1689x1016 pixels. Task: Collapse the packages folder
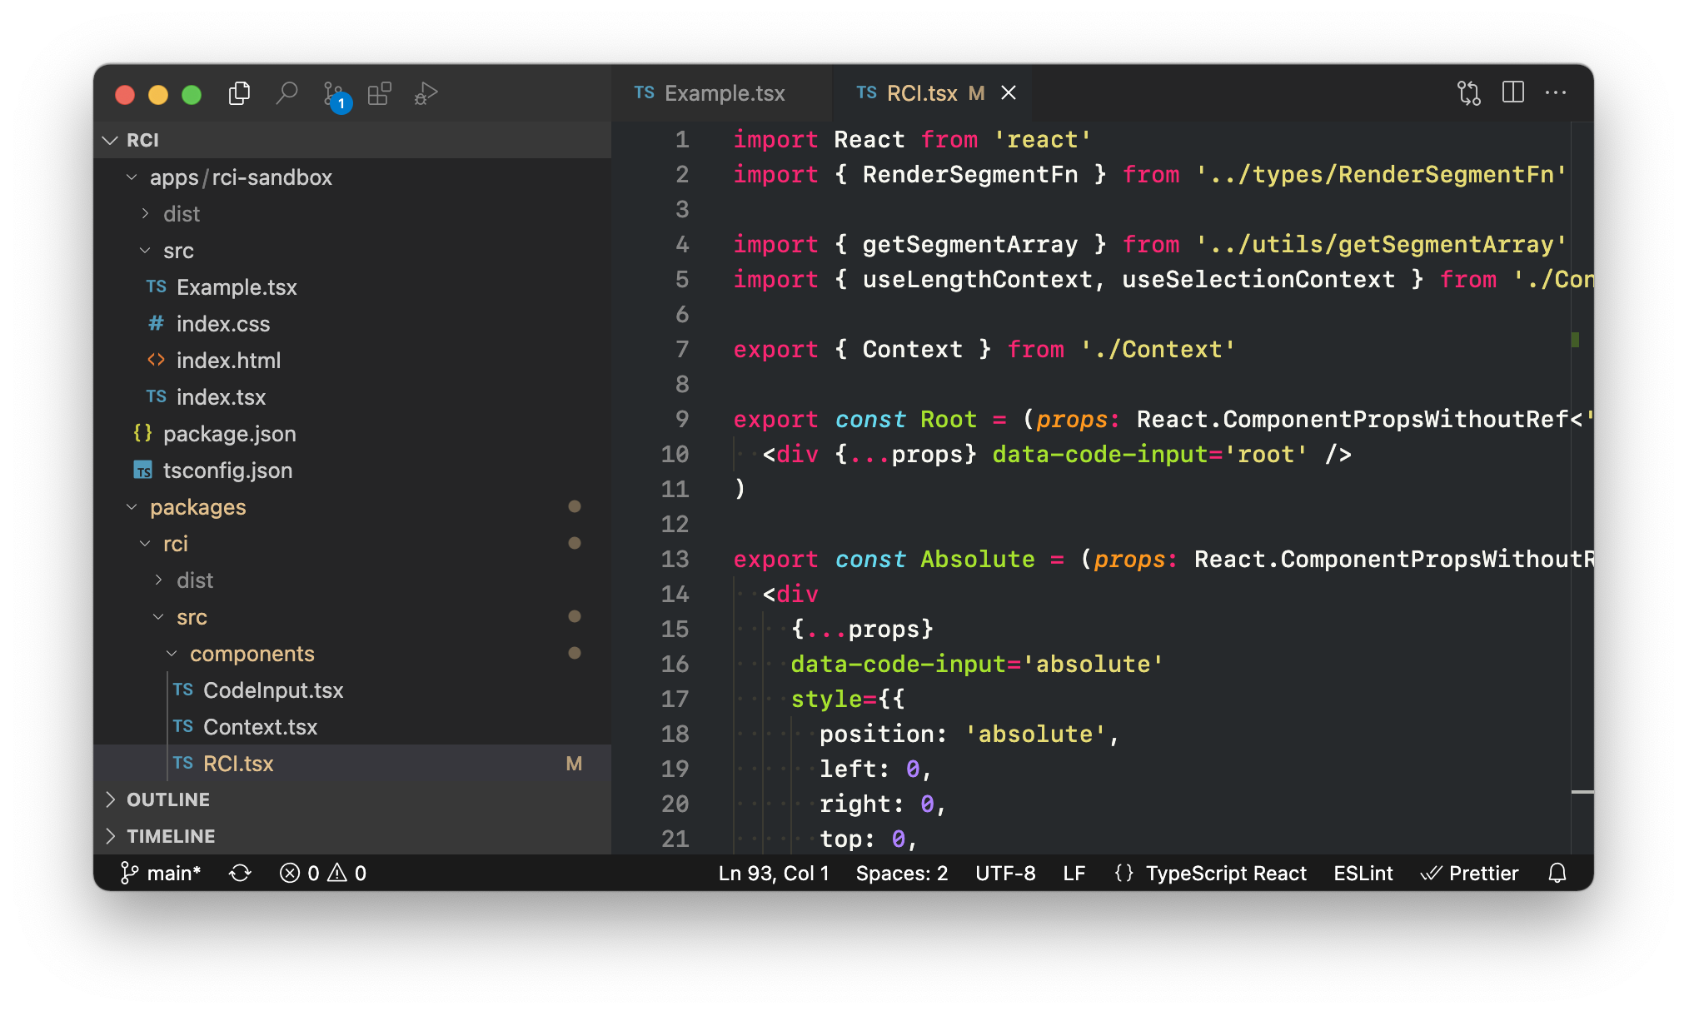point(197,507)
